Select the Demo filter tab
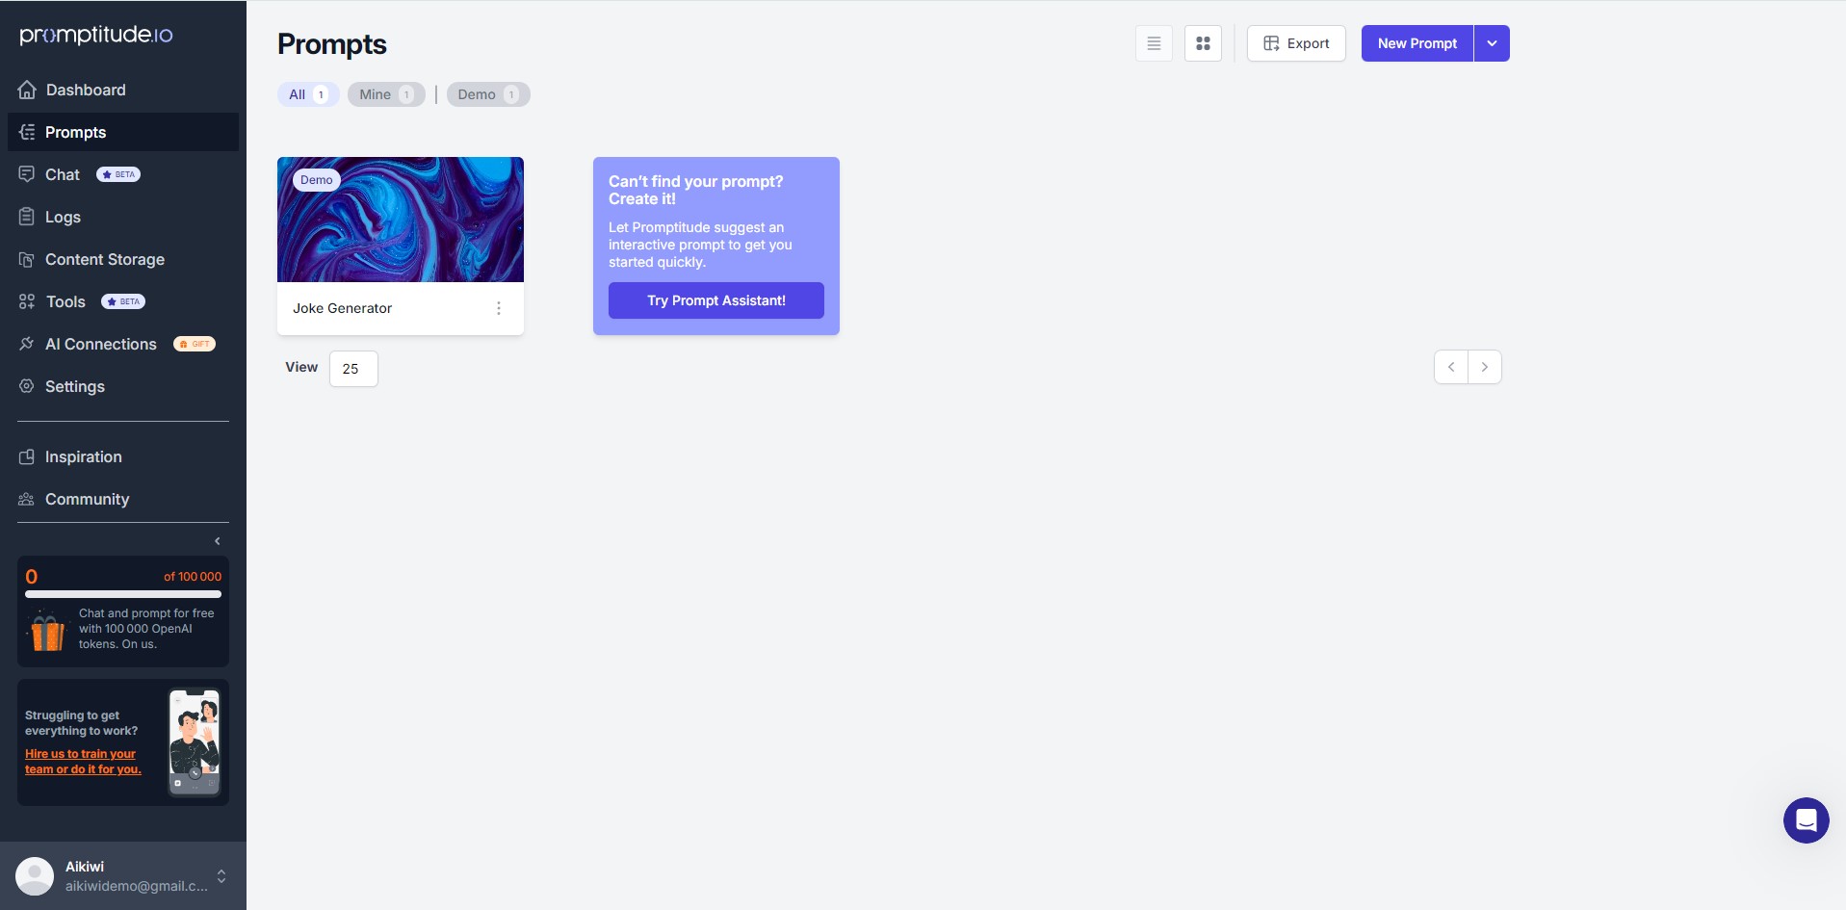 [488, 94]
